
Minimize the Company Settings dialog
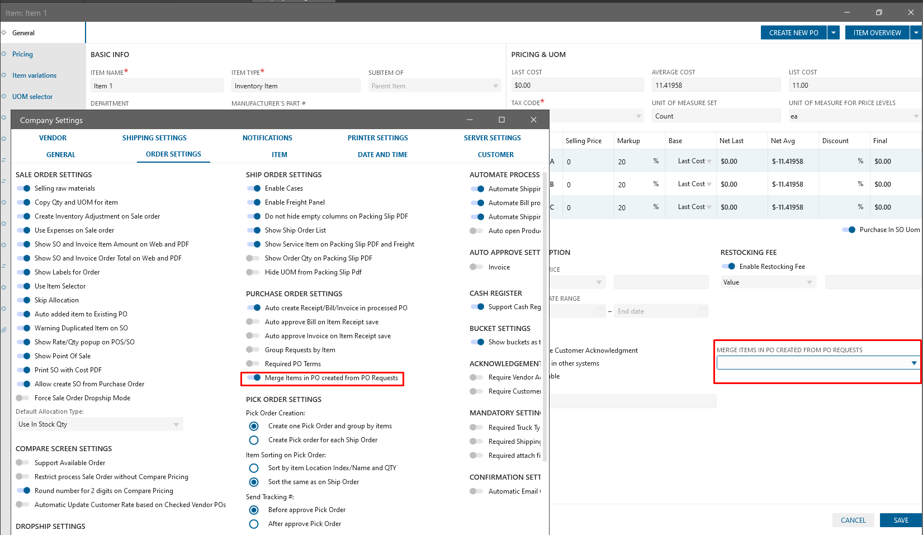(470, 120)
